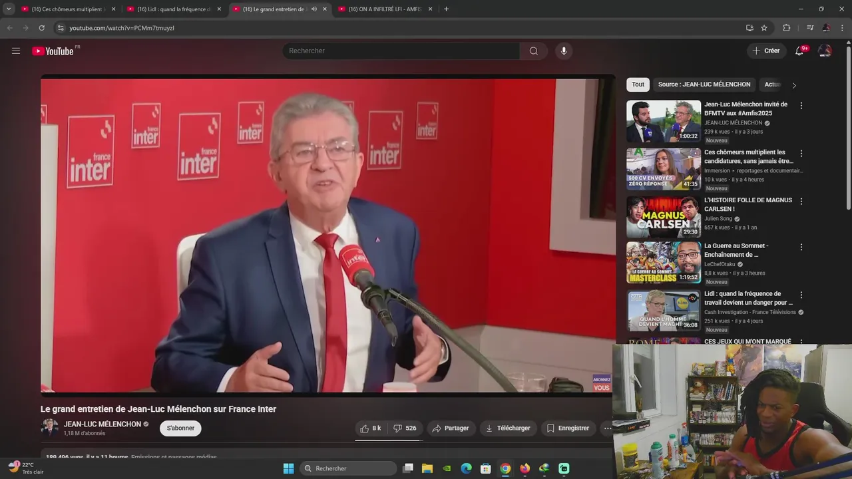Image resolution: width=852 pixels, height=479 pixels.
Task: Open a new browser tab
Action: coord(446,9)
